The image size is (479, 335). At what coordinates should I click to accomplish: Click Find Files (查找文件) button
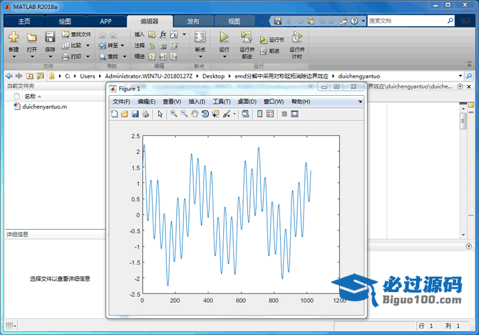pos(76,34)
